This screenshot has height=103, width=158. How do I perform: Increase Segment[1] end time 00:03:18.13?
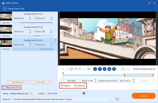51,18
